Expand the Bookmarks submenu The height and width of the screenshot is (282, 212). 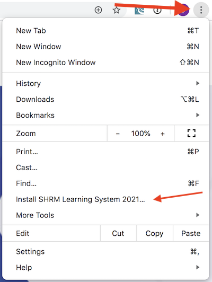[105, 115]
